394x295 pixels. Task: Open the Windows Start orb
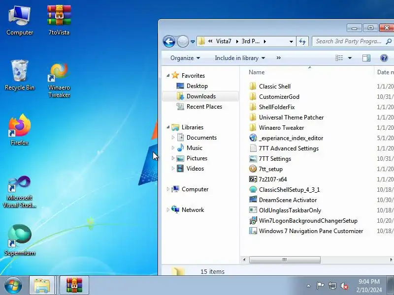(13, 286)
